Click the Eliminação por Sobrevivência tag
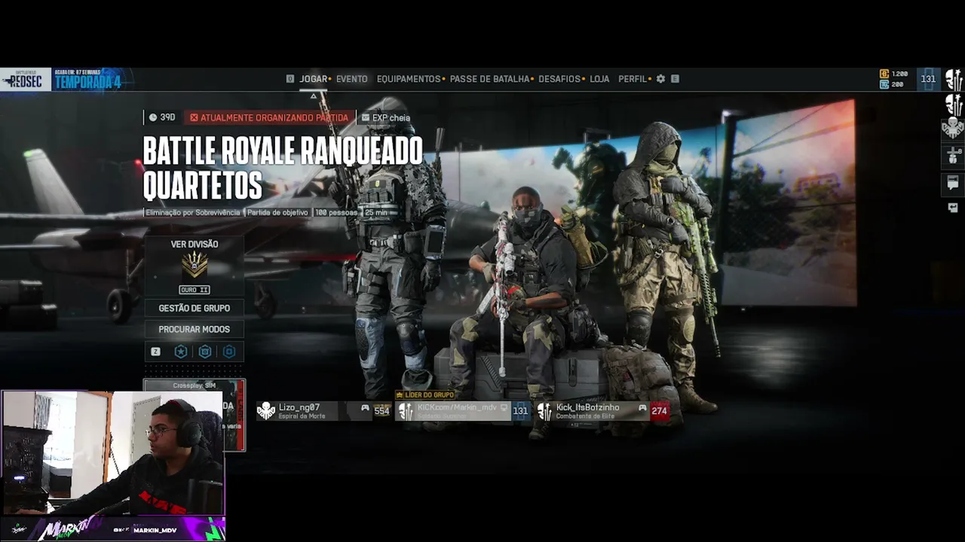This screenshot has height=542, width=965. (x=193, y=212)
